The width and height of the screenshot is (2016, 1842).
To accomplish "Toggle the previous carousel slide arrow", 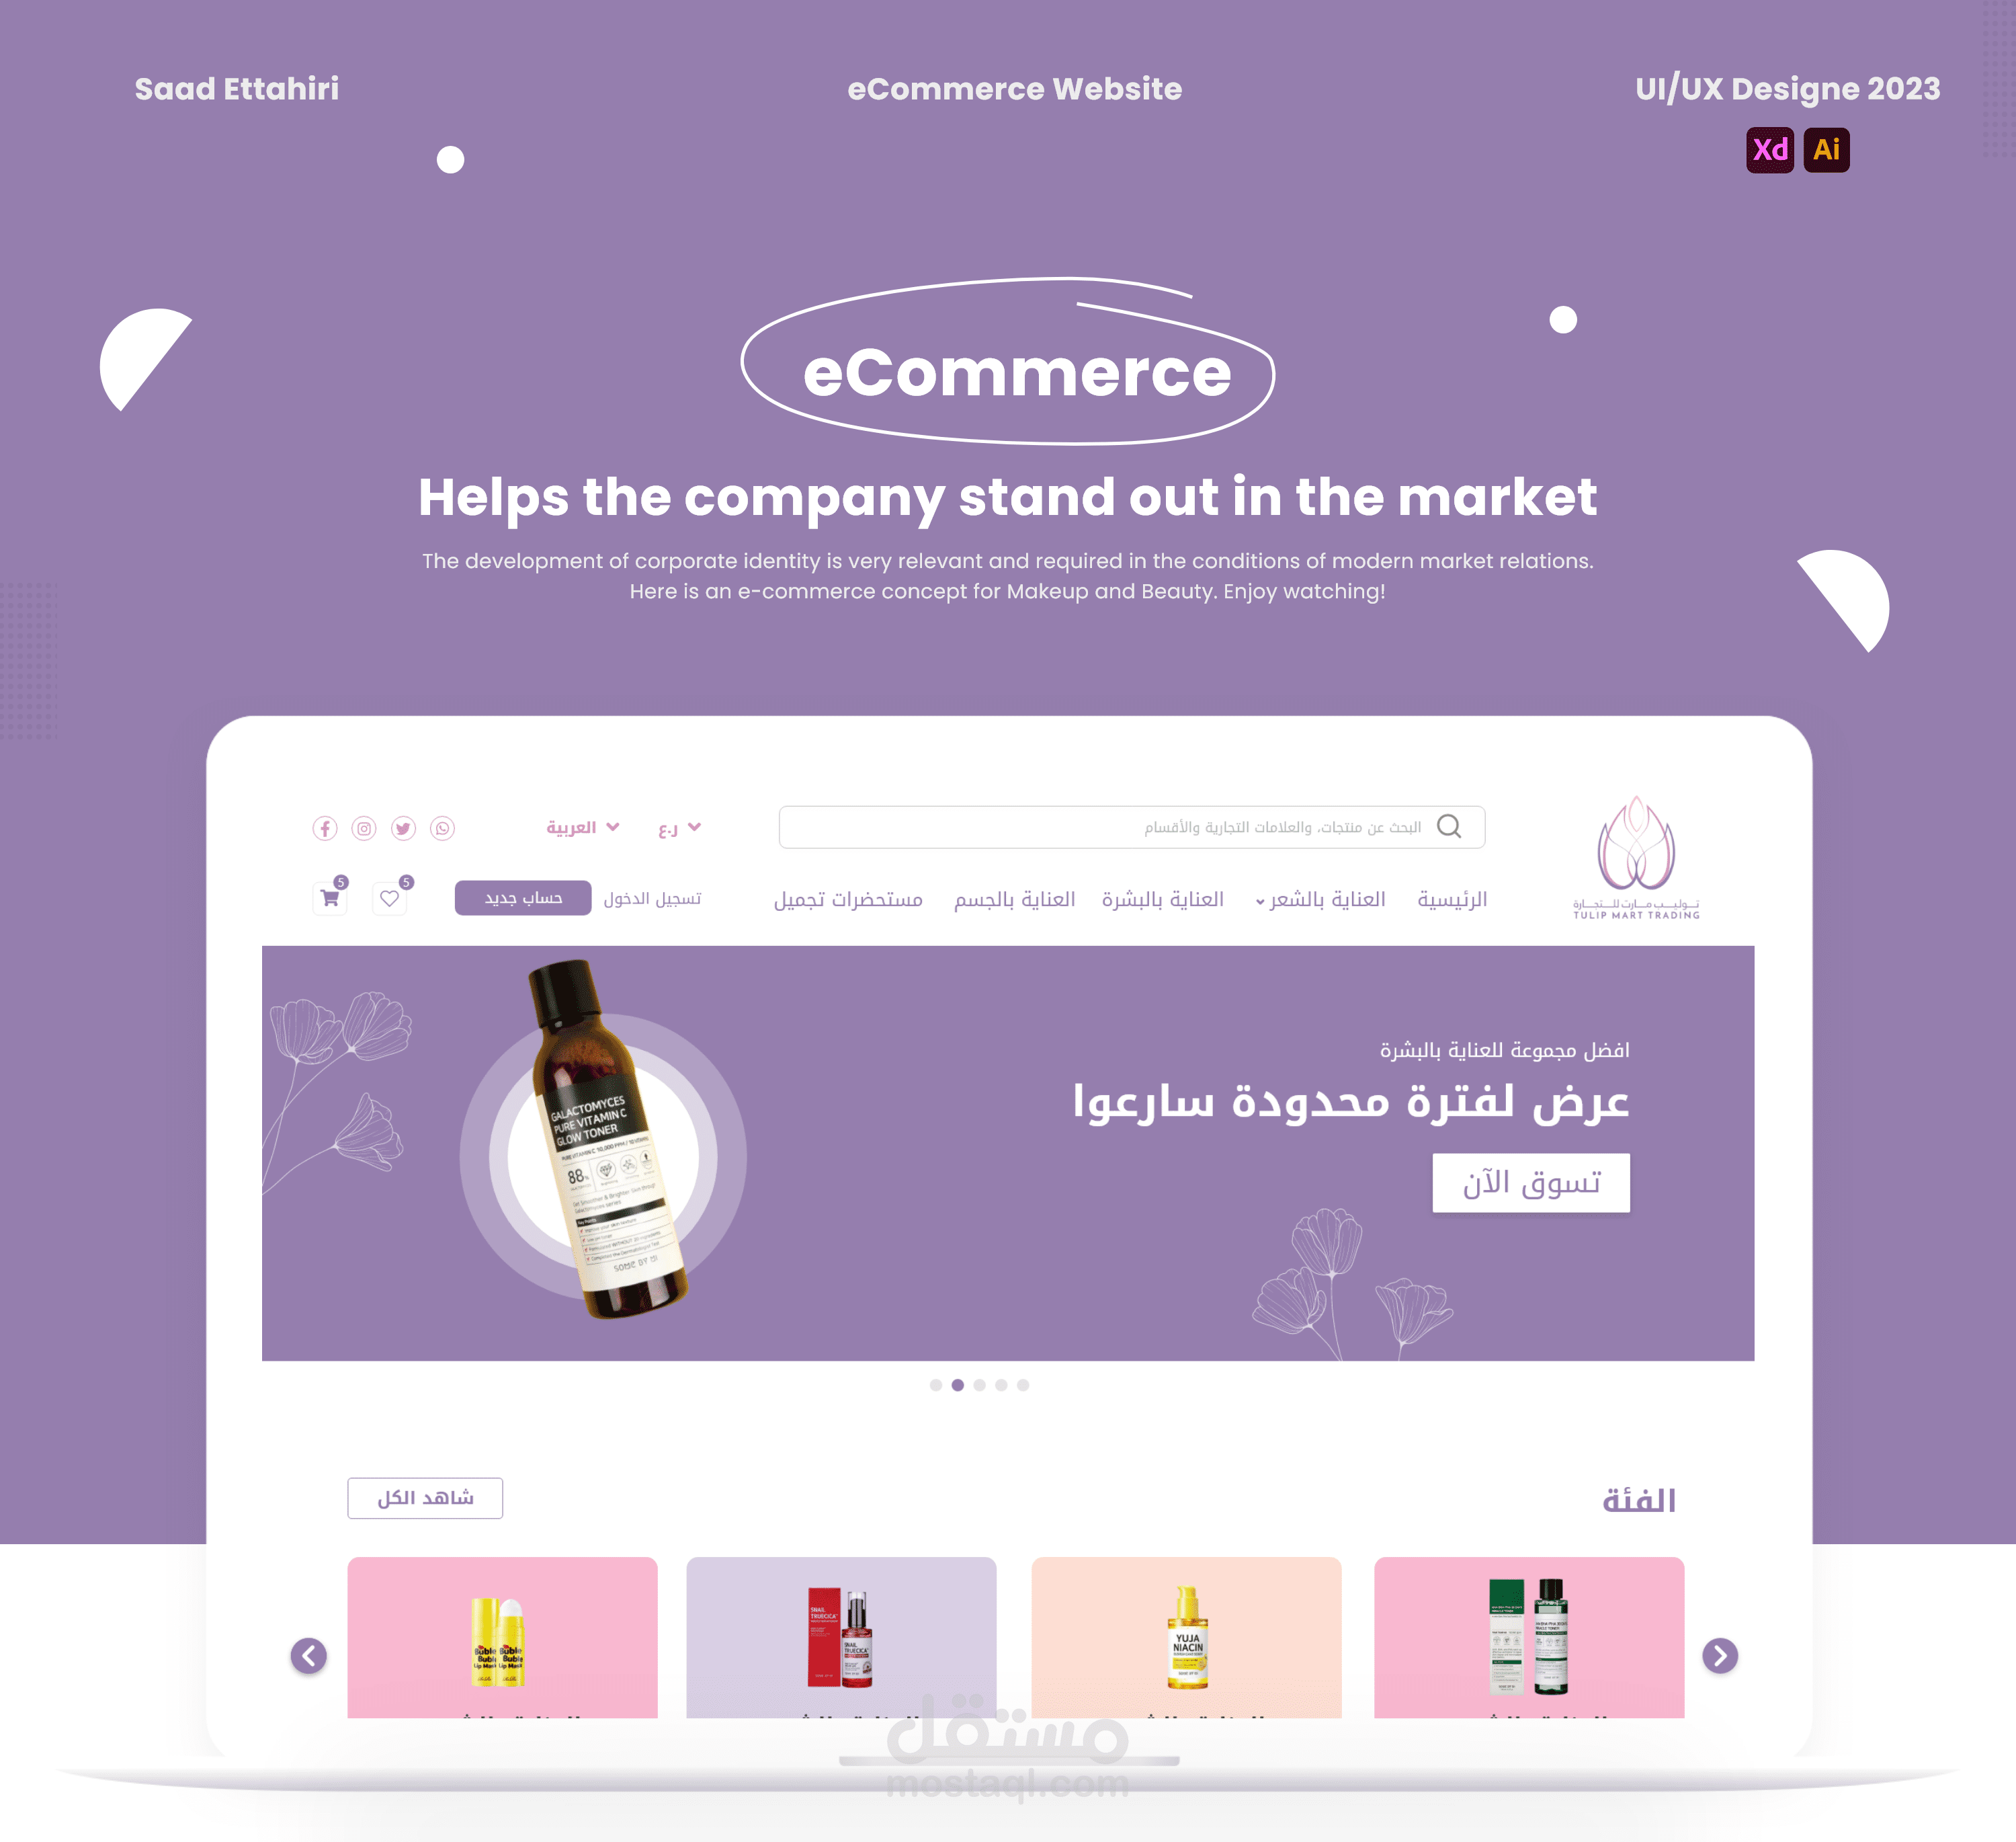I will (307, 1656).
